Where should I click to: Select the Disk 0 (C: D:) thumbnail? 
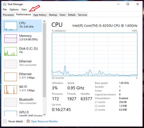pos(11,51)
